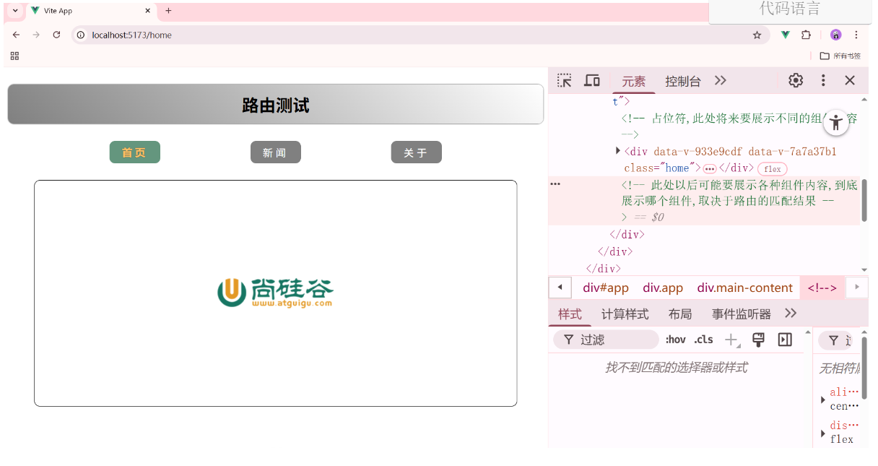
Task: Open a new browser tab
Action: point(168,11)
